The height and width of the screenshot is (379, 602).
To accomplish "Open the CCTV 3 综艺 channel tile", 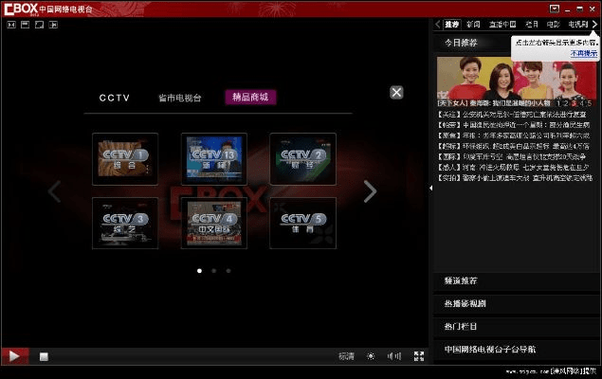I will click(x=125, y=224).
